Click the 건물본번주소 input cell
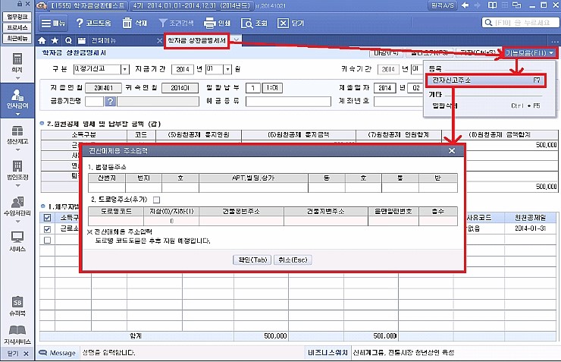 click(x=241, y=221)
